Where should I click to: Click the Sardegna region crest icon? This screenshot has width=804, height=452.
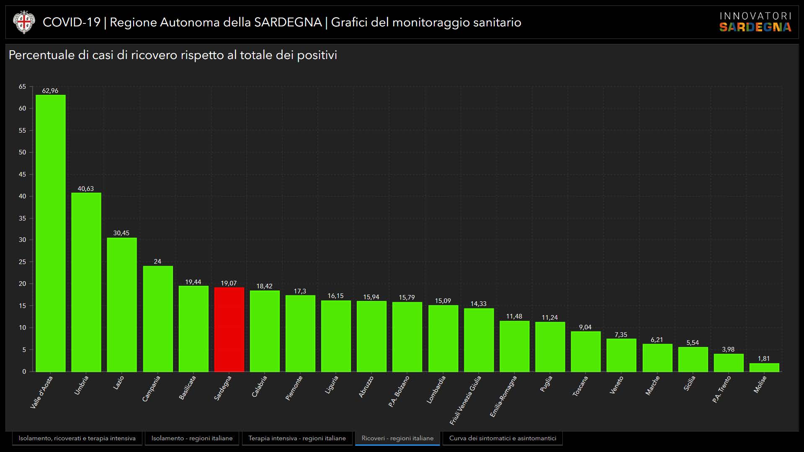click(23, 22)
